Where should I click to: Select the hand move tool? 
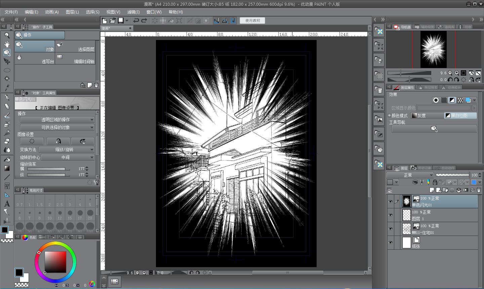(x=7, y=44)
